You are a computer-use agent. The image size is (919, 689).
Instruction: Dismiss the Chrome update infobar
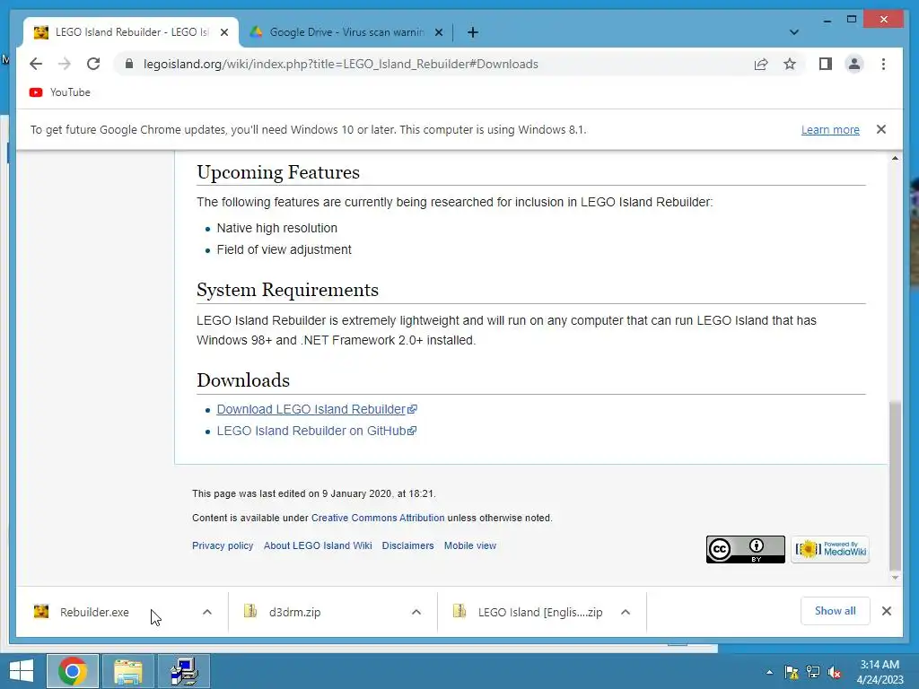[x=881, y=129]
